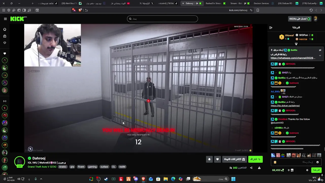Open the tip.dokan.sa/dahrooj link in chat
Viewport: 325px width, 183px height.
(x=285, y=106)
